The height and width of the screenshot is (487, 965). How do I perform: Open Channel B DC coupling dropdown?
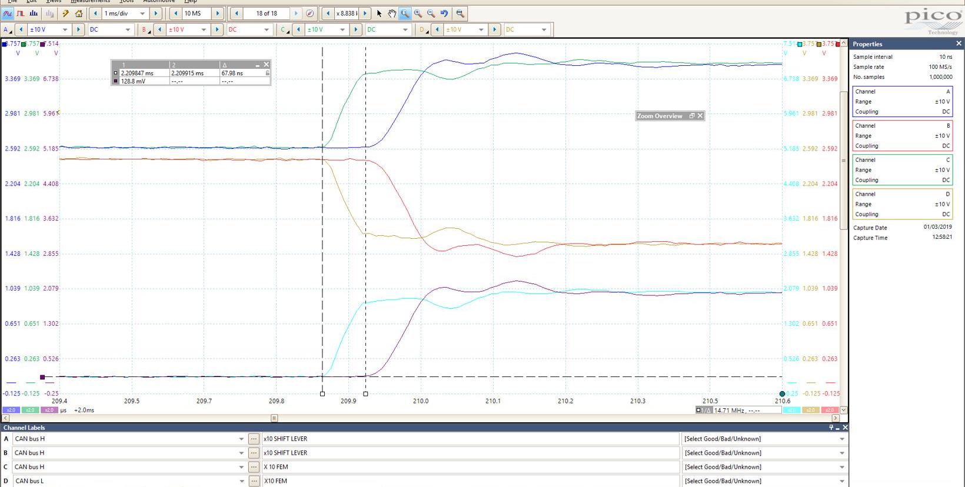266,29
